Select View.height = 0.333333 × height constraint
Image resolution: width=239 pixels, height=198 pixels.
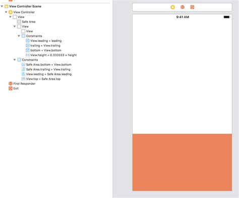(x=53, y=55)
